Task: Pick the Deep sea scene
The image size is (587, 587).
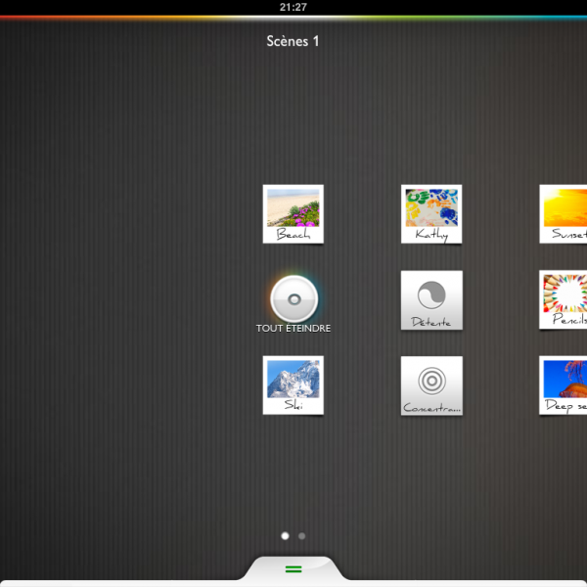Action: (x=565, y=384)
